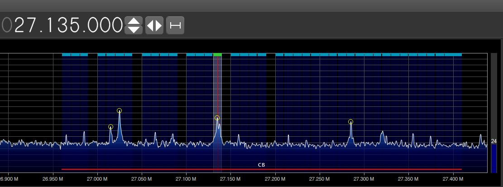The height and width of the screenshot is (187, 503).
Task: Click the 27.350 M frequency axis label
Action: coord(408,178)
